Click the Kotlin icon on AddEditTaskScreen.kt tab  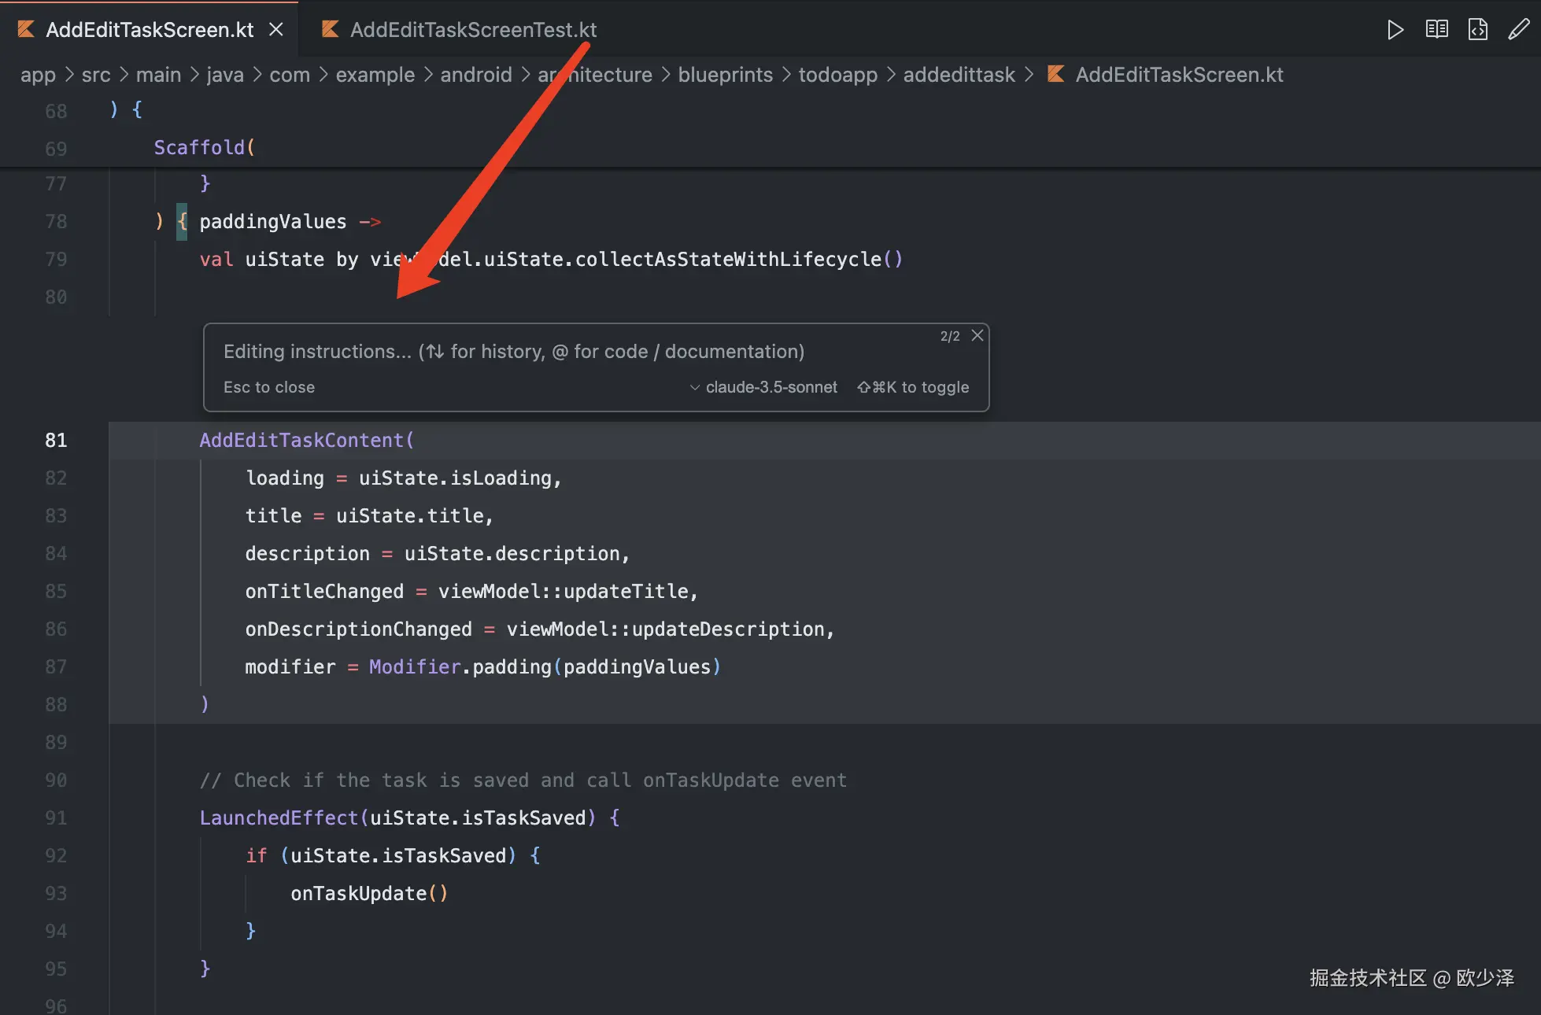point(26,30)
